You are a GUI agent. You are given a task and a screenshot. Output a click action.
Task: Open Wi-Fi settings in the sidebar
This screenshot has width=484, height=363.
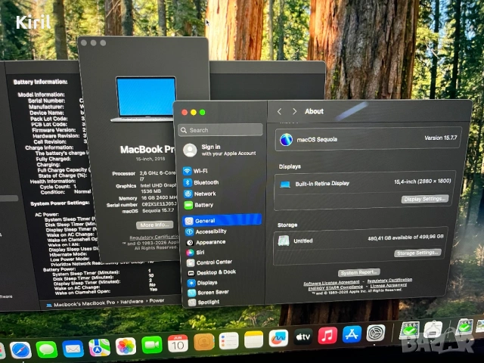pyautogui.click(x=196, y=171)
